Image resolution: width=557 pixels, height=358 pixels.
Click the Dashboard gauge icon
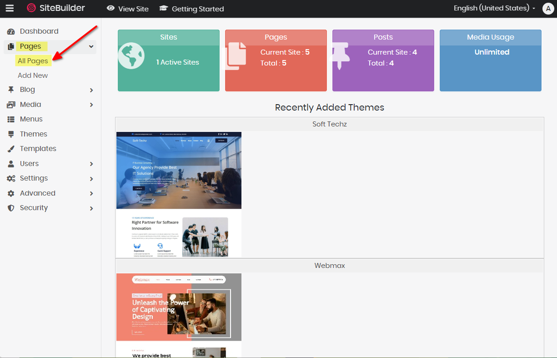coord(11,31)
